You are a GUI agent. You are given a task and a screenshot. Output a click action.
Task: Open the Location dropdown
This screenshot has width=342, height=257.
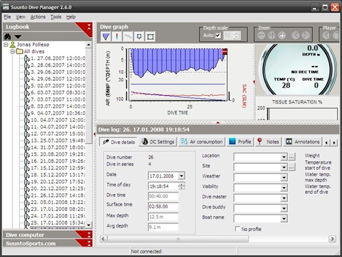(x=284, y=157)
